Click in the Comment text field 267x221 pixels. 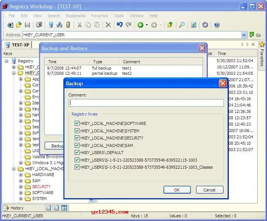146,103
